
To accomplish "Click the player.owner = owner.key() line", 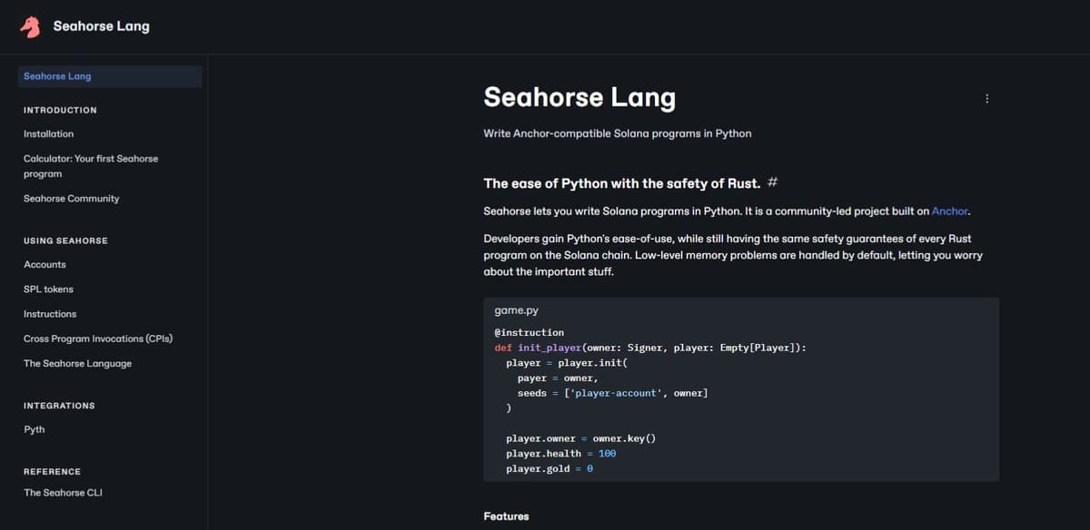I will tap(580, 438).
